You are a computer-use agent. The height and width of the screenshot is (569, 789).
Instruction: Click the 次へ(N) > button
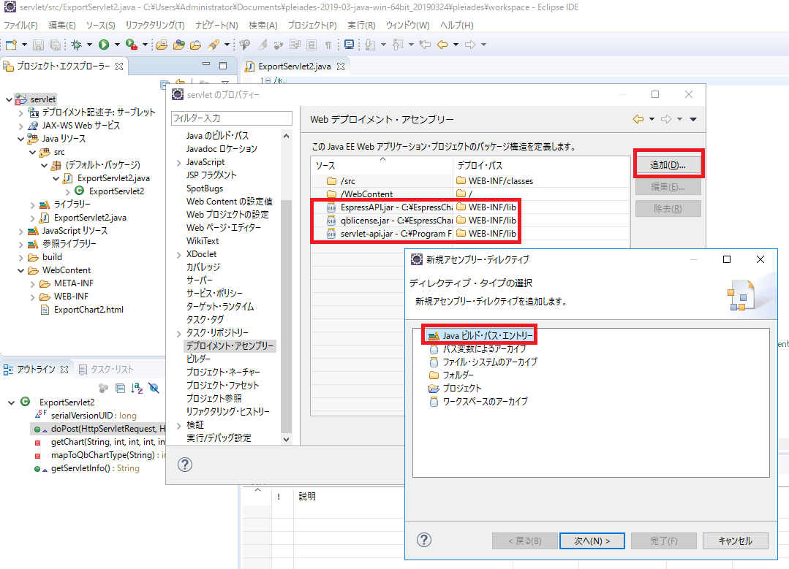tap(592, 541)
